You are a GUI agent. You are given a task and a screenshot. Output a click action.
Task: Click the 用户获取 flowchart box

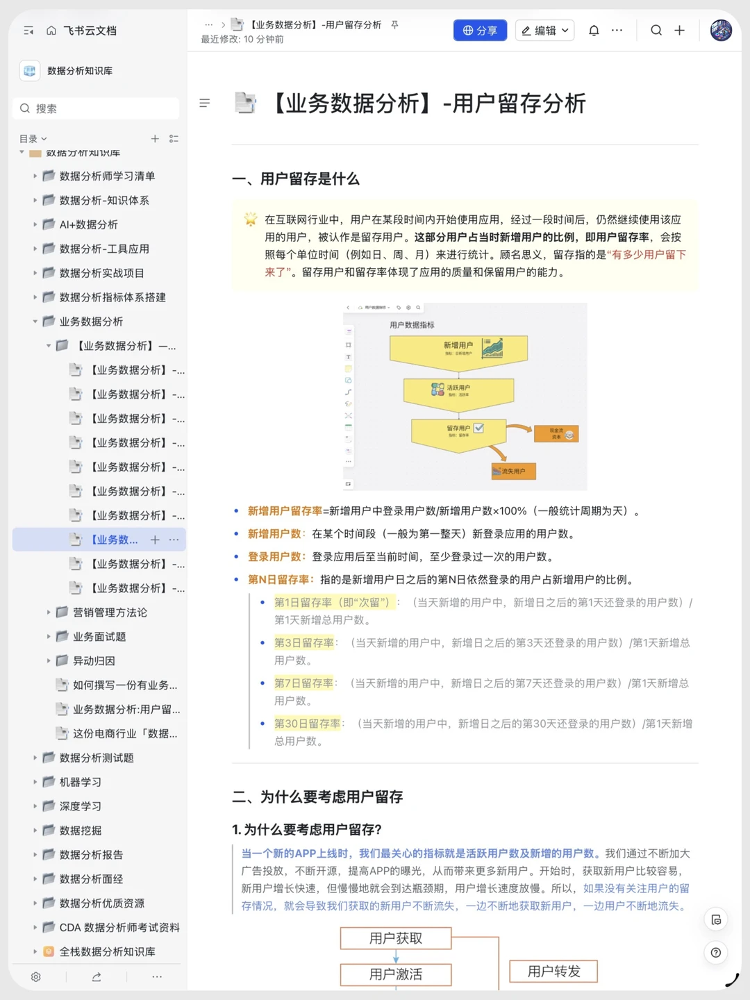(396, 939)
